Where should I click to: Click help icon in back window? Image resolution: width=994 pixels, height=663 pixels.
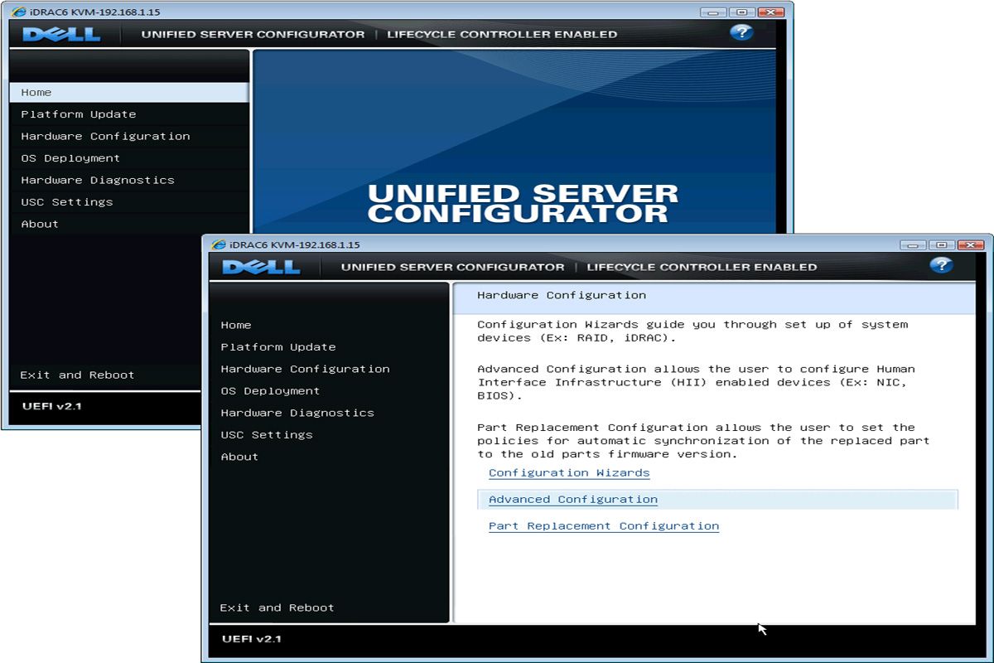pos(741,32)
